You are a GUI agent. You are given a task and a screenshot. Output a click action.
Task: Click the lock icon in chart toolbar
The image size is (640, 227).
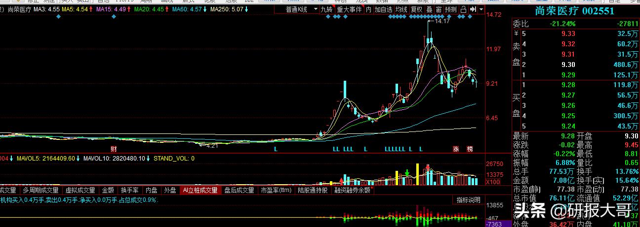[463, 9]
